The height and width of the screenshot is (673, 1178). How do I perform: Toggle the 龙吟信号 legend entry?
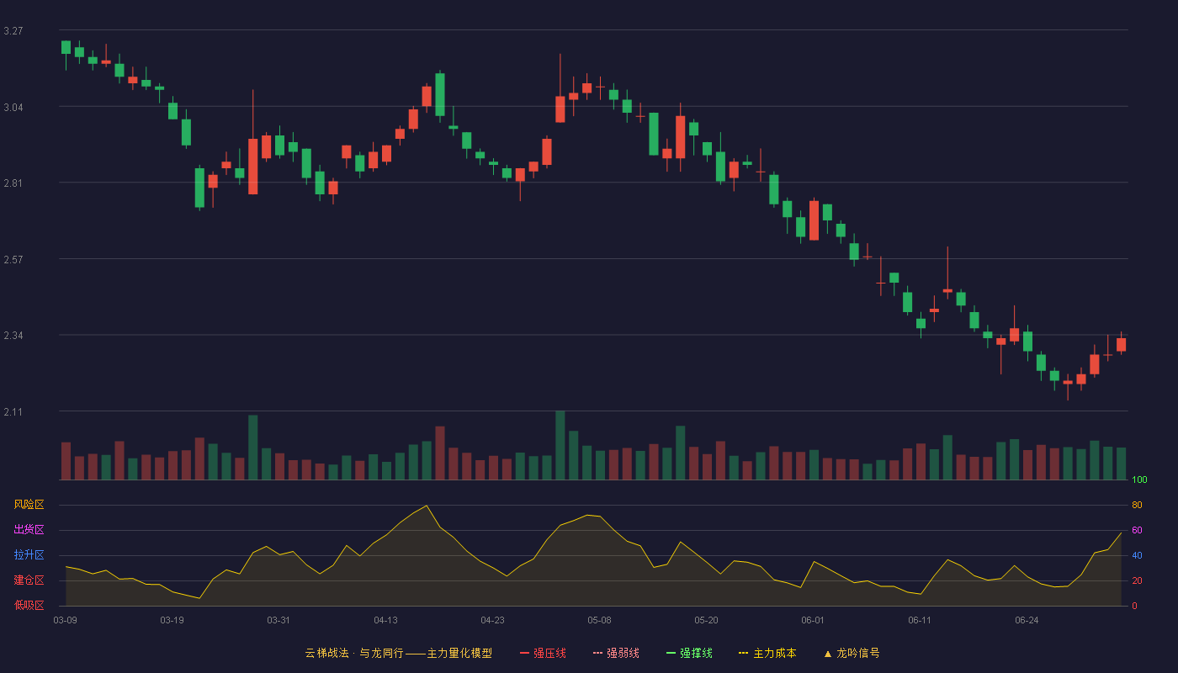click(x=852, y=653)
